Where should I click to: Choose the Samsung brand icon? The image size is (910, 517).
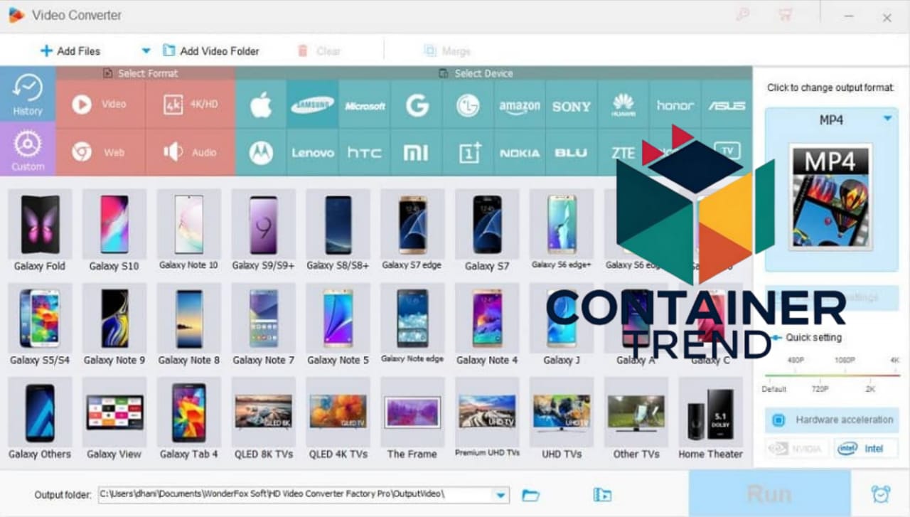[x=313, y=105]
